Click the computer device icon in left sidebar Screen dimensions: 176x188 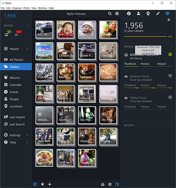(6, 35)
